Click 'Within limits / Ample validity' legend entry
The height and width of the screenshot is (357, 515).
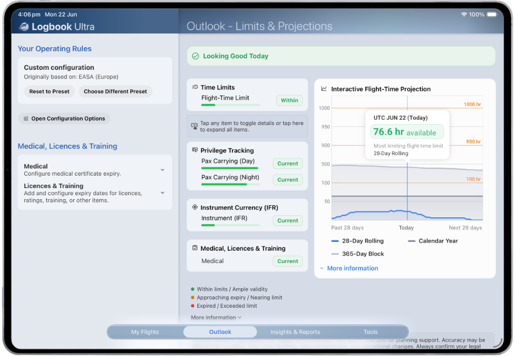[229, 290]
